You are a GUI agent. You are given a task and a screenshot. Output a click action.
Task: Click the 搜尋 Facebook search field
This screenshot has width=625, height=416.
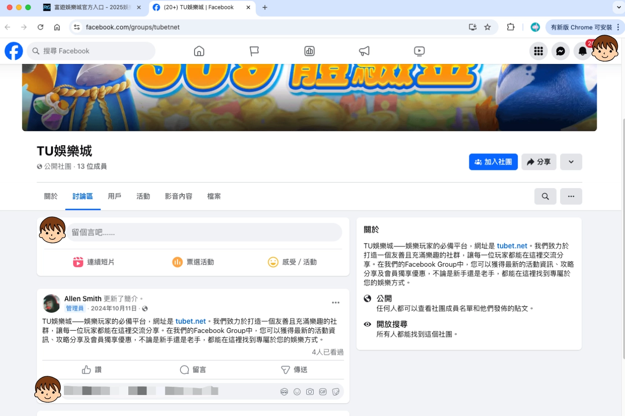pos(91,51)
